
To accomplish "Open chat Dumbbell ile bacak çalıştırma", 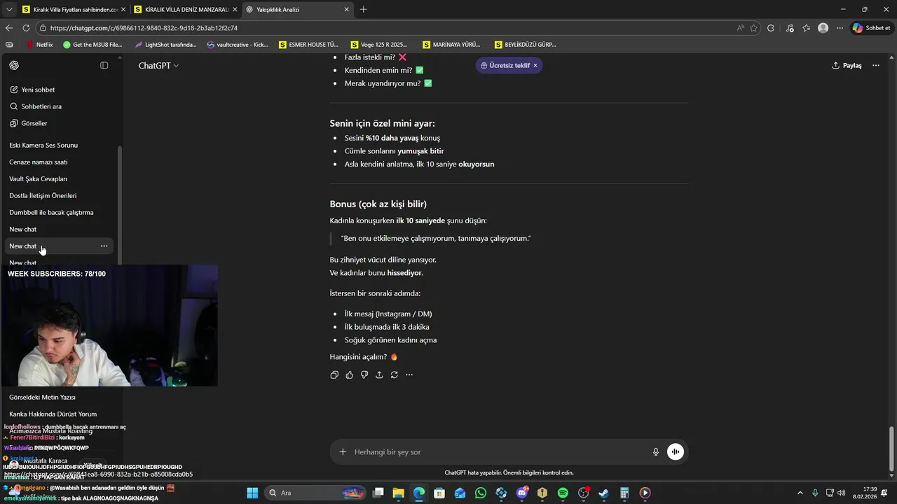I will click(51, 212).
